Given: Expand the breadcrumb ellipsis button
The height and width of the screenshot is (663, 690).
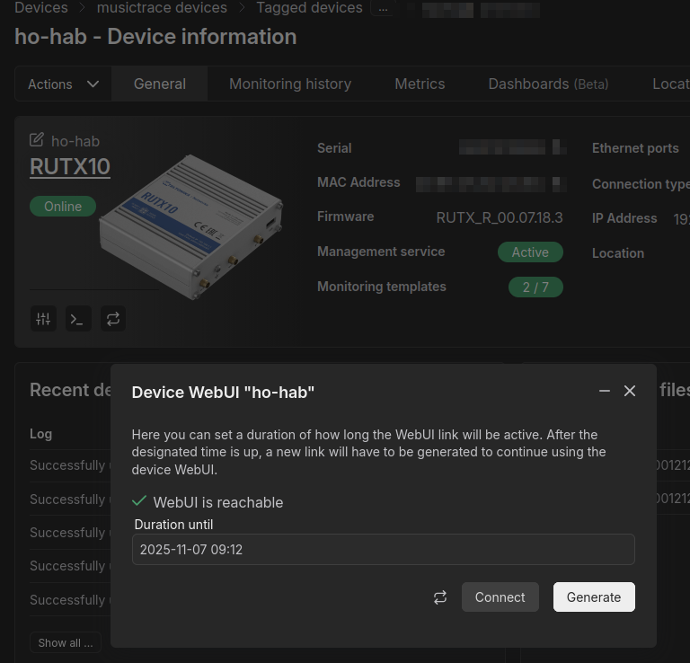Looking at the screenshot, I should [384, 8].
